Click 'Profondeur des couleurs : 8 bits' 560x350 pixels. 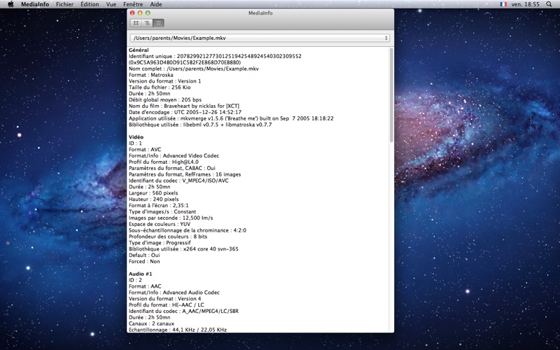168,237
